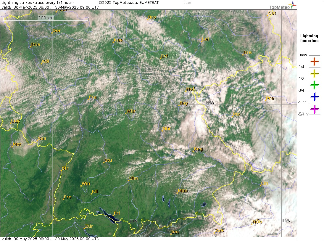This screenshot has height=241, width=324.
Task: Click the 'Fra' city label
Action: tap(93, 97)
